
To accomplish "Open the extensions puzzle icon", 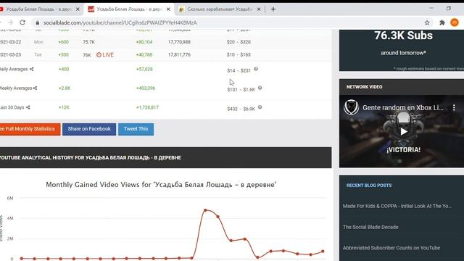I will tap(442, 22).
